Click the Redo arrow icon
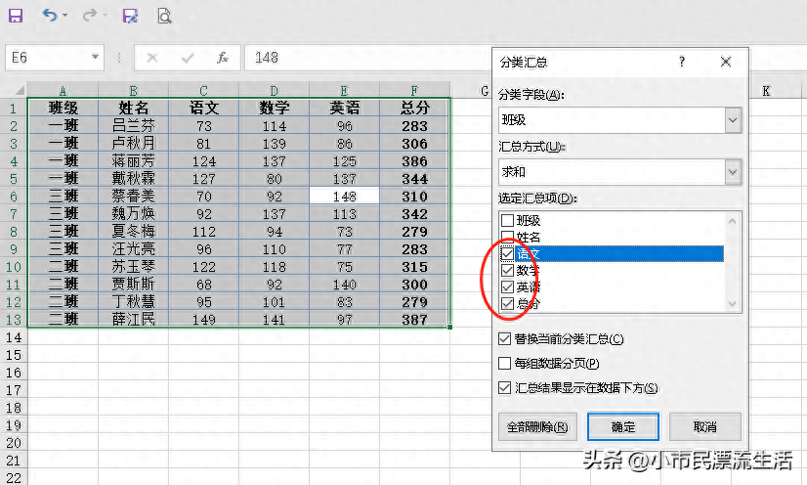The width and height of the screenshot is (807, 485). click(90, 15)
